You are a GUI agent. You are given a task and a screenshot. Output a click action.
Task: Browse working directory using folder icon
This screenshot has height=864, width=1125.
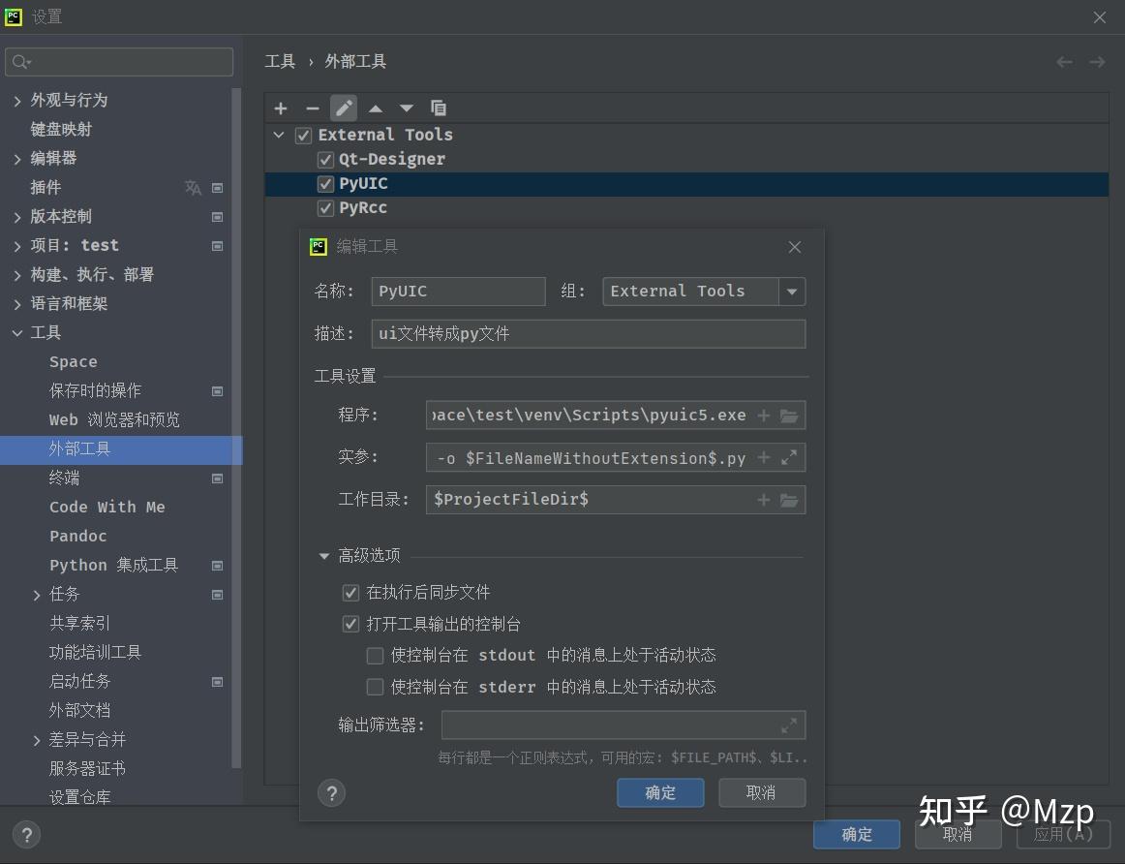pyautogui.click(x=790, y=499)
